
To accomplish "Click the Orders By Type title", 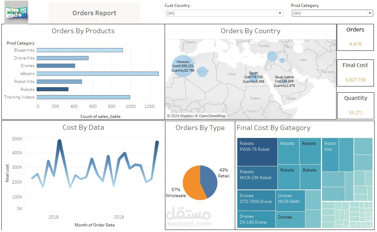I will pos(200,128).
